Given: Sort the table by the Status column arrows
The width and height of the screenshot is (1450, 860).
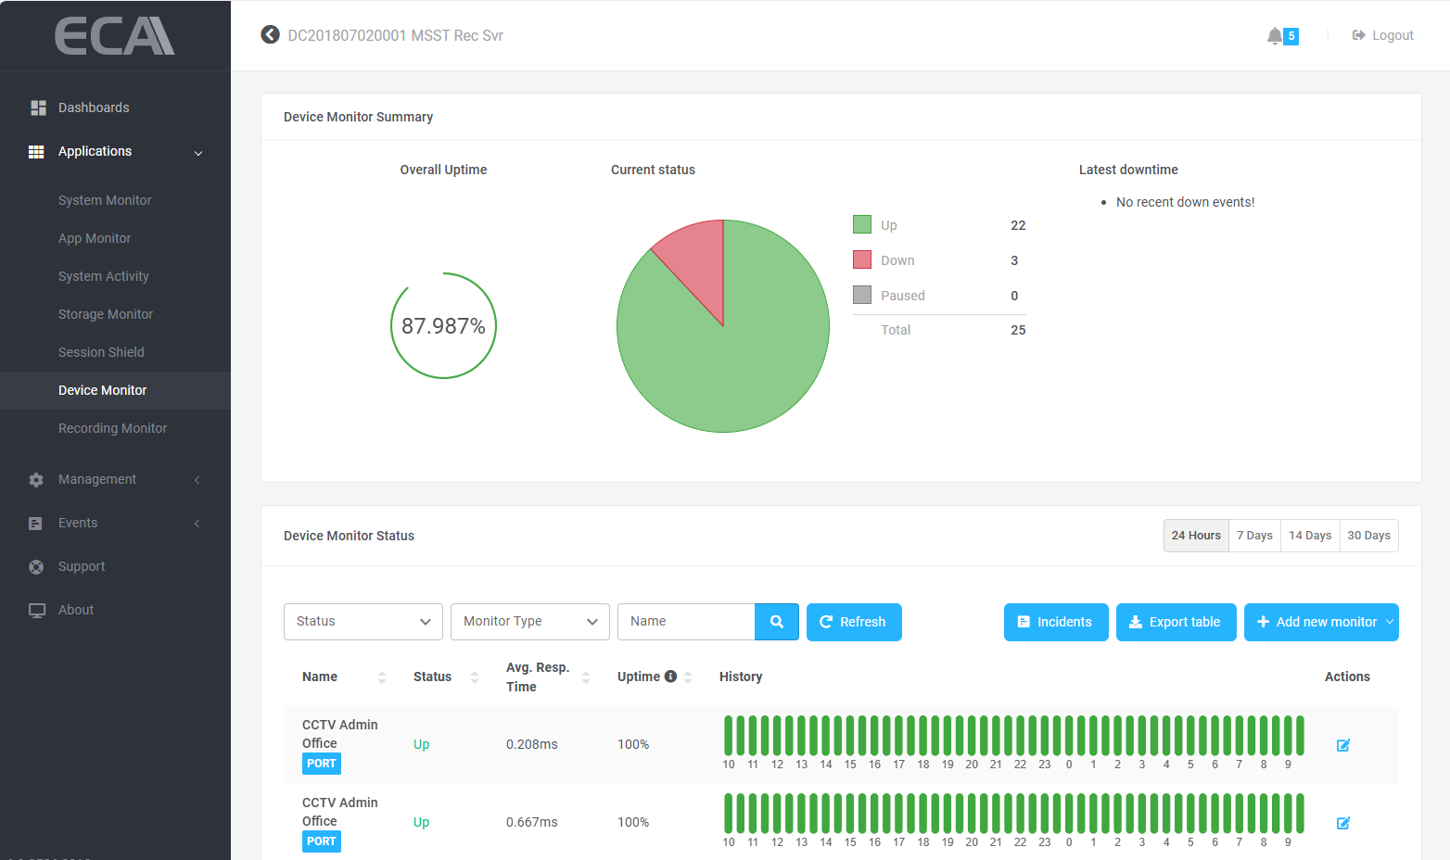Looking at the screenshot, I should click(475, 677).
